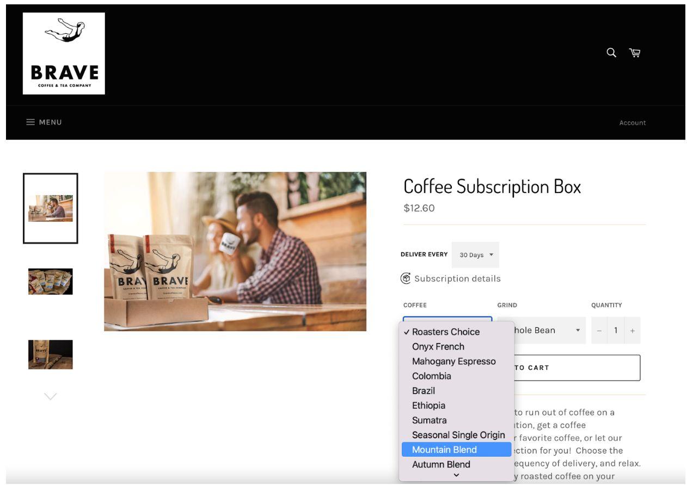Choose Roasters Choice in coffee list
This screenshot has width=687, height=485.
coord(456,332)
